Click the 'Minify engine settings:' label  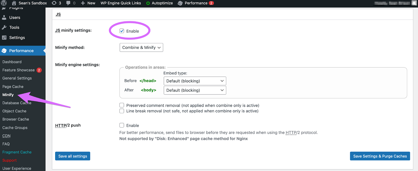pyautogui.click(x=78, y=65)
